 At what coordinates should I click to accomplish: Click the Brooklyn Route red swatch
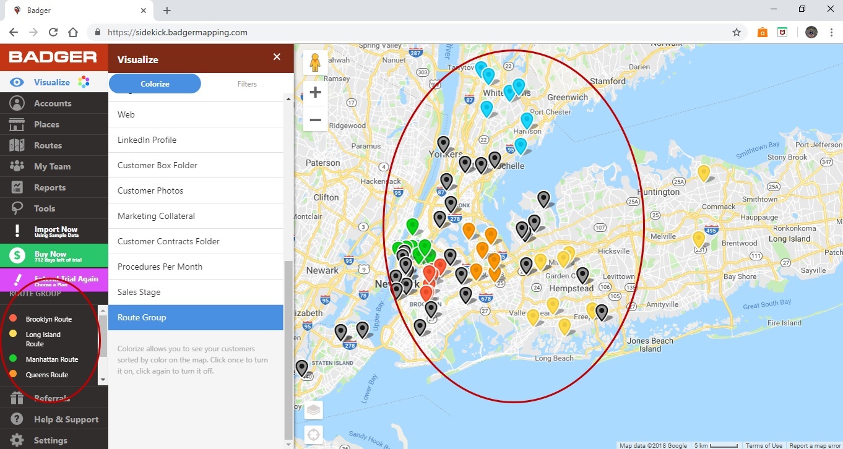click(x=13, y=319)
